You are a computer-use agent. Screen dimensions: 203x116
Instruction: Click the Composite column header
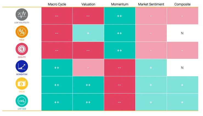[182, 4]
